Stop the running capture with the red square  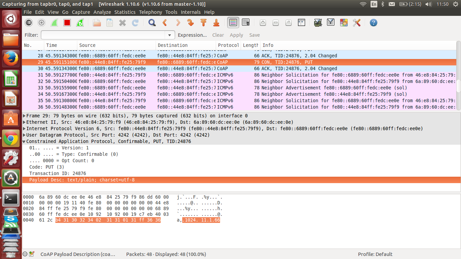pyautogui.click(x=67, y=23)
